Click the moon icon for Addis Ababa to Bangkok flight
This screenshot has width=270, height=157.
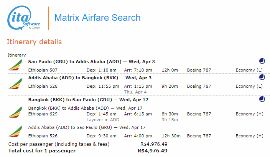[x=262, y=77]
